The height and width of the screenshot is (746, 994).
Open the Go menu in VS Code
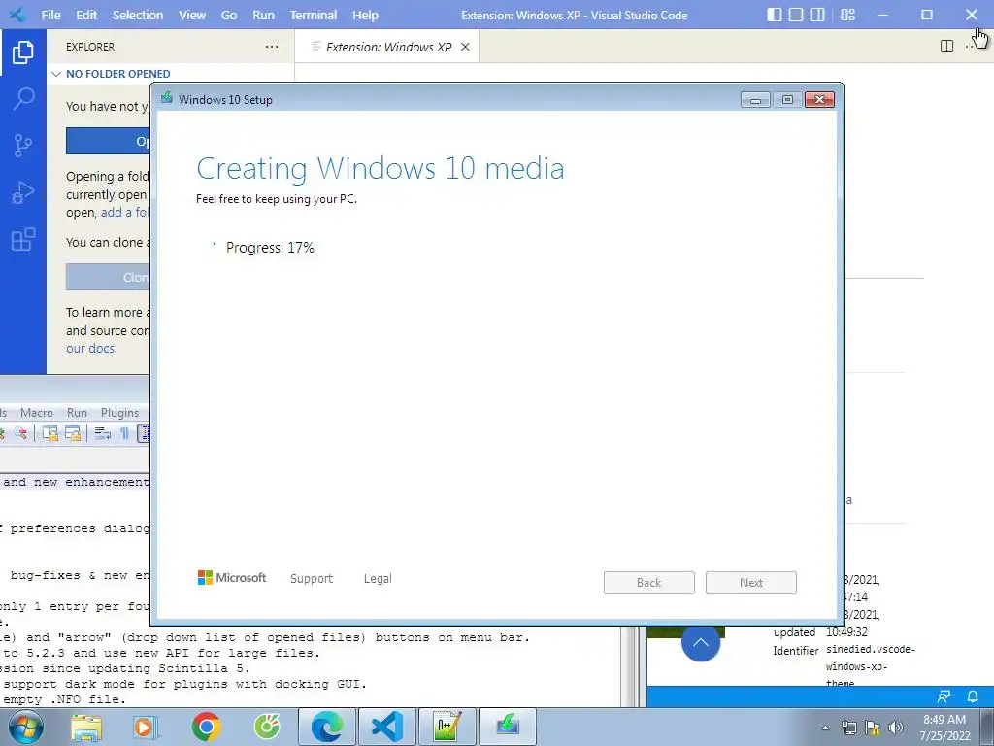tap(229, 15)
